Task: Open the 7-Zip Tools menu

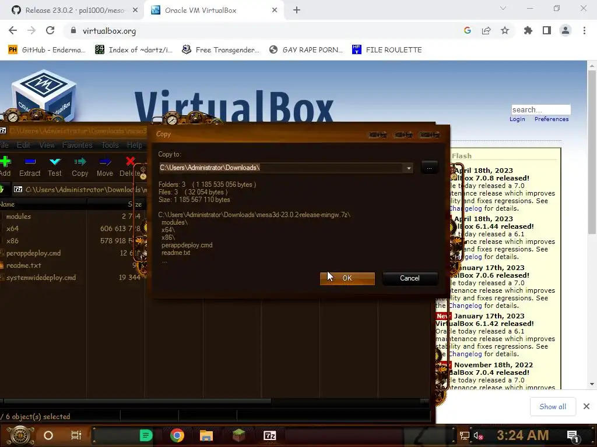Action: point(110,145)
